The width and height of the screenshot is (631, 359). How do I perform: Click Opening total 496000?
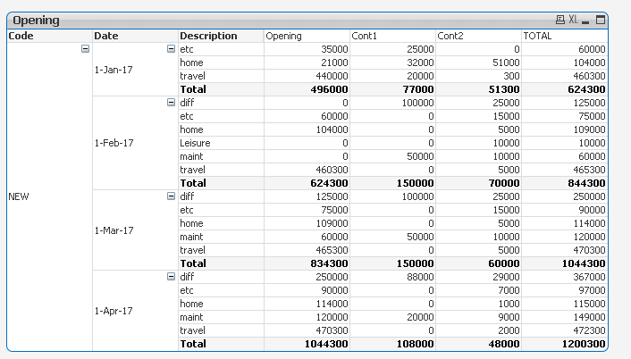click(x=307, y=89)
